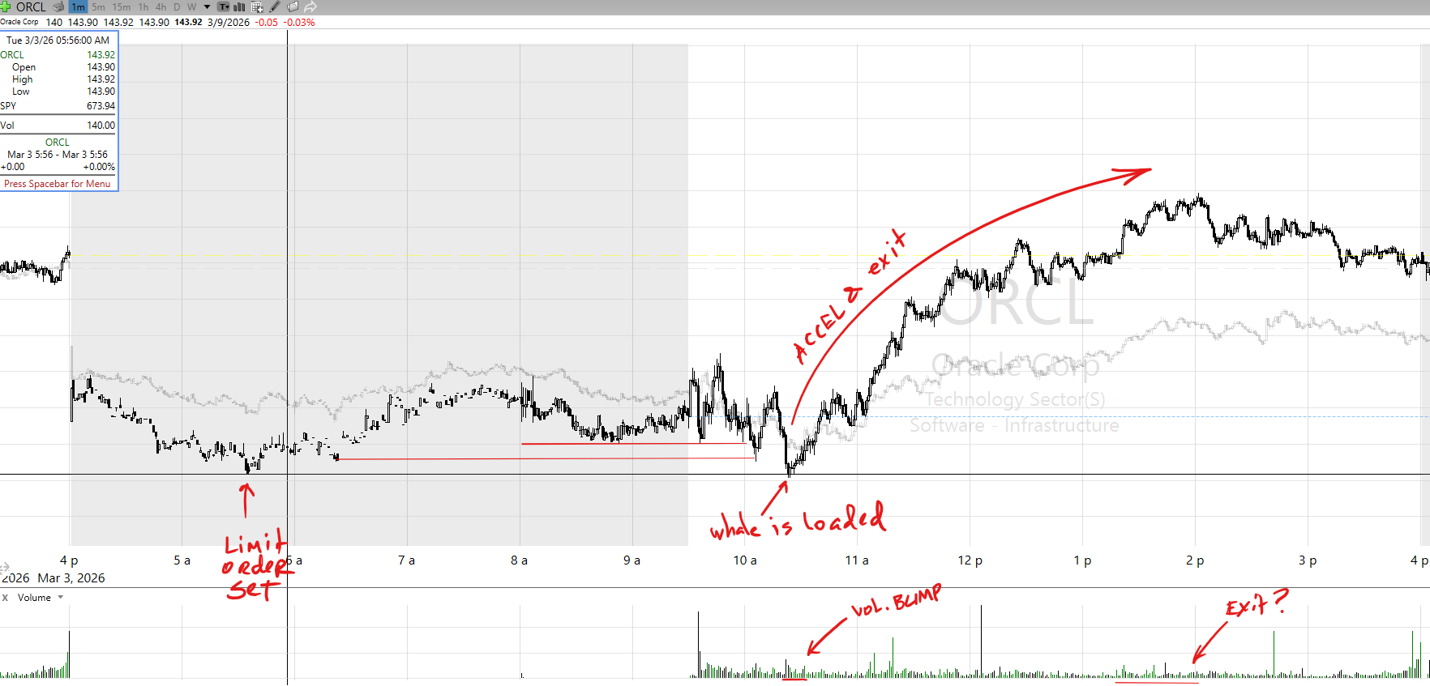The image size is (1430, 686).
Task: Click the add-indicator grid icon
Action: (257, 6)
